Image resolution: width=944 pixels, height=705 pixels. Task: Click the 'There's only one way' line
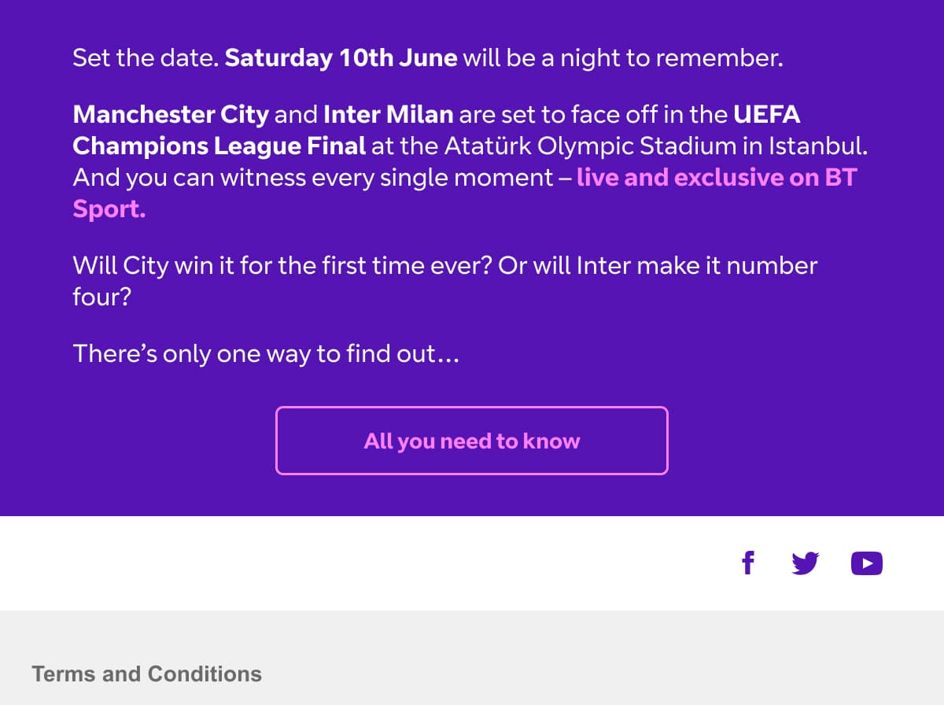click(265, 354)
